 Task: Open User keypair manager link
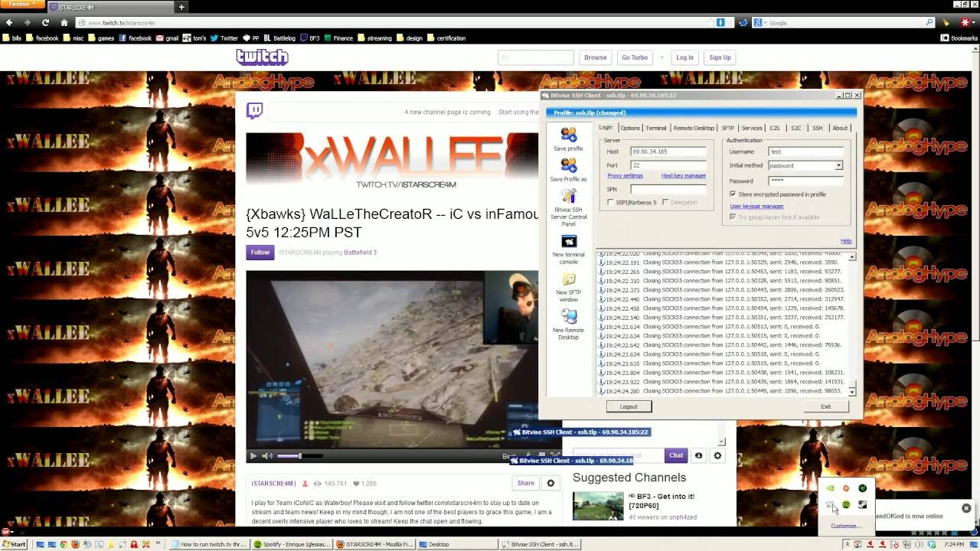point(756,206)
